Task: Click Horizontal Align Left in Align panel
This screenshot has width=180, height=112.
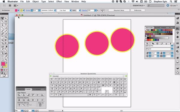Action: pos(19,95)
